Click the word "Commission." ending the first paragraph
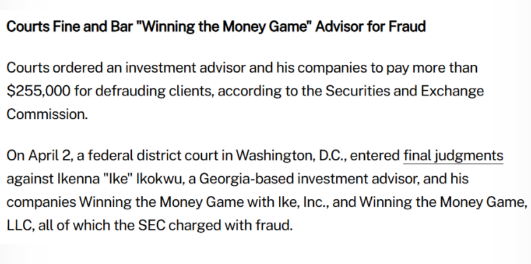 click(47, 114)
